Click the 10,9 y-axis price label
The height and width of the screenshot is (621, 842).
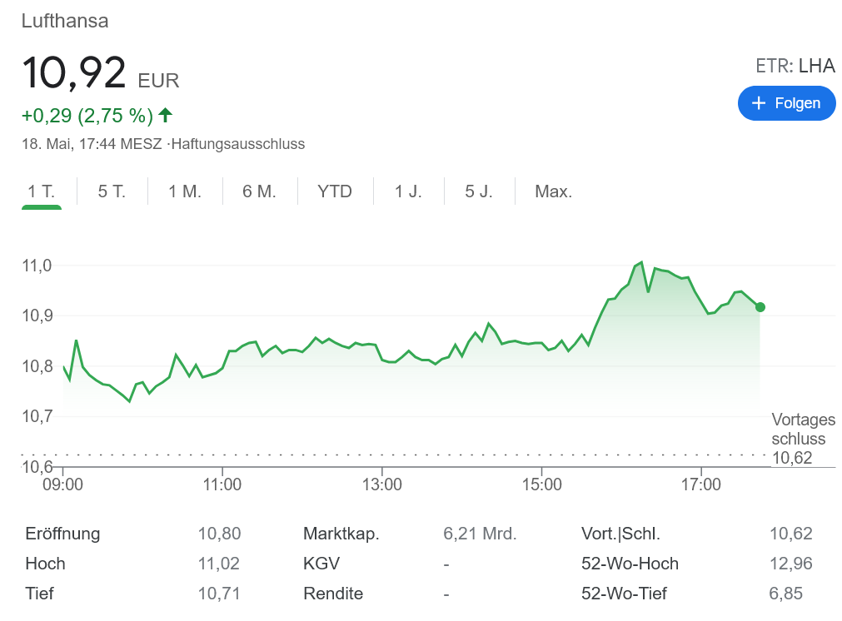click(37, 315)
